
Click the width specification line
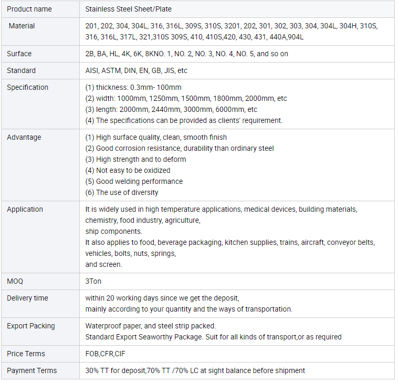186,98
